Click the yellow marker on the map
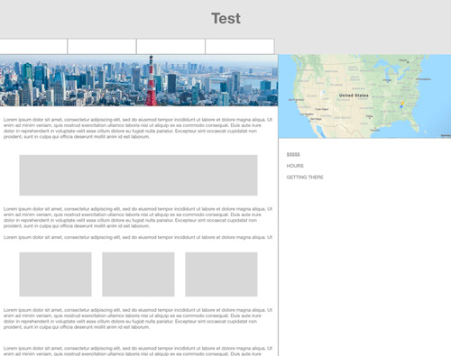 coord(402,103)
